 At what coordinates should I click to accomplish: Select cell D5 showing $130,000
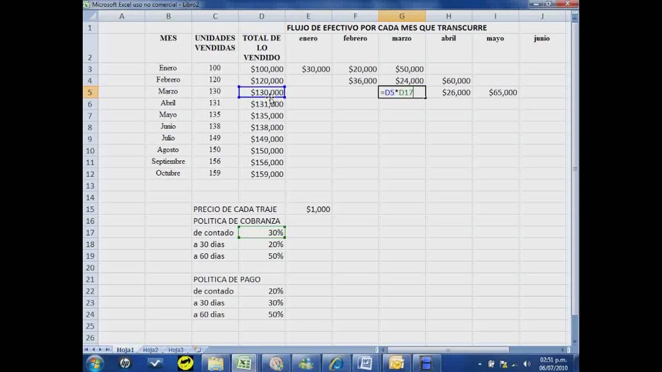click(x=262, y=92)
